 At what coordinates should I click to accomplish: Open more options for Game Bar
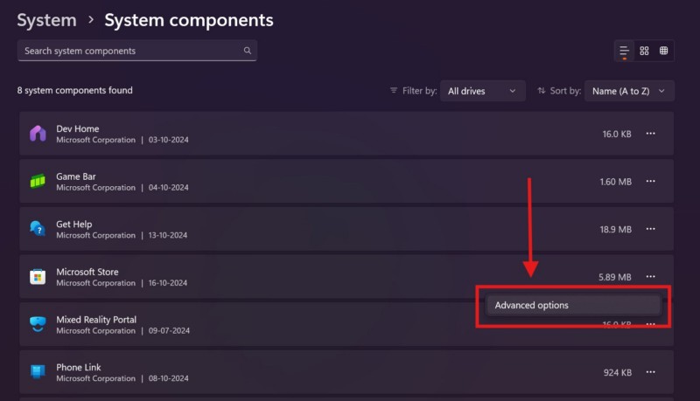(650, 182)
